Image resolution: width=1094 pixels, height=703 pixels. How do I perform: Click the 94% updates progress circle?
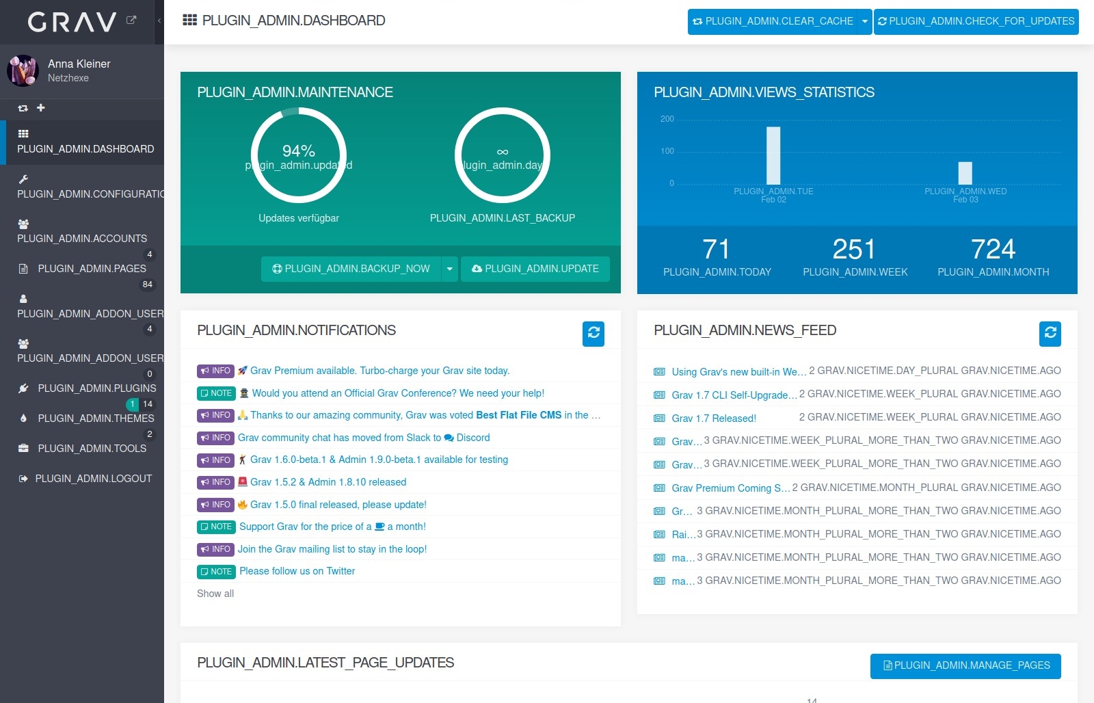(x=298, y=155)
